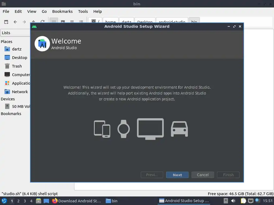Click the Bookmarks heading in sidebar

[x=11, y=114]
